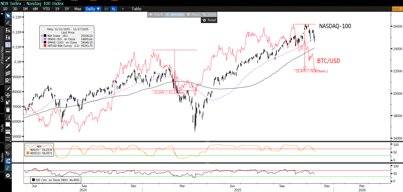Select the horizontal line drawing tool
The image size is (403, 192).
pyautogui.click(x=8, y=52)
